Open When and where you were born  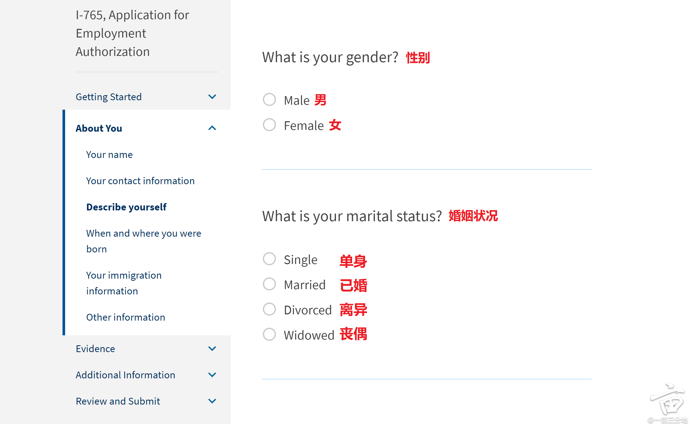pyautogui.click(x=144, y=241)
